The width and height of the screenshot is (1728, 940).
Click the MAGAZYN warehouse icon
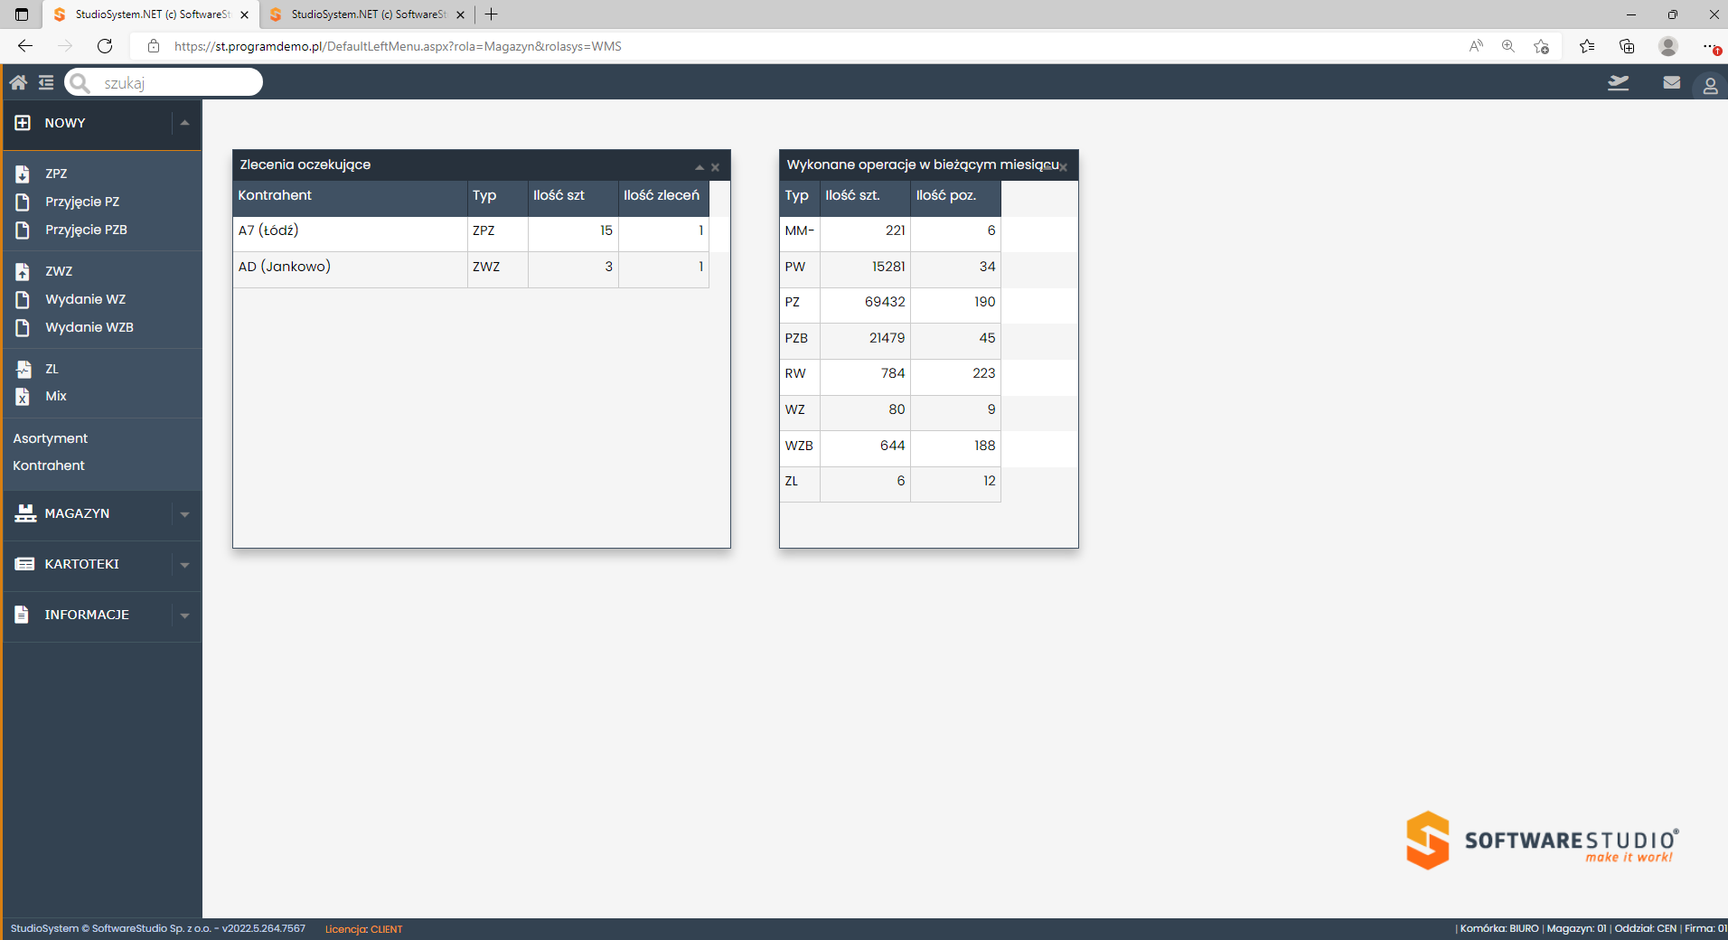pyautogui.click(x=25, y=513)
